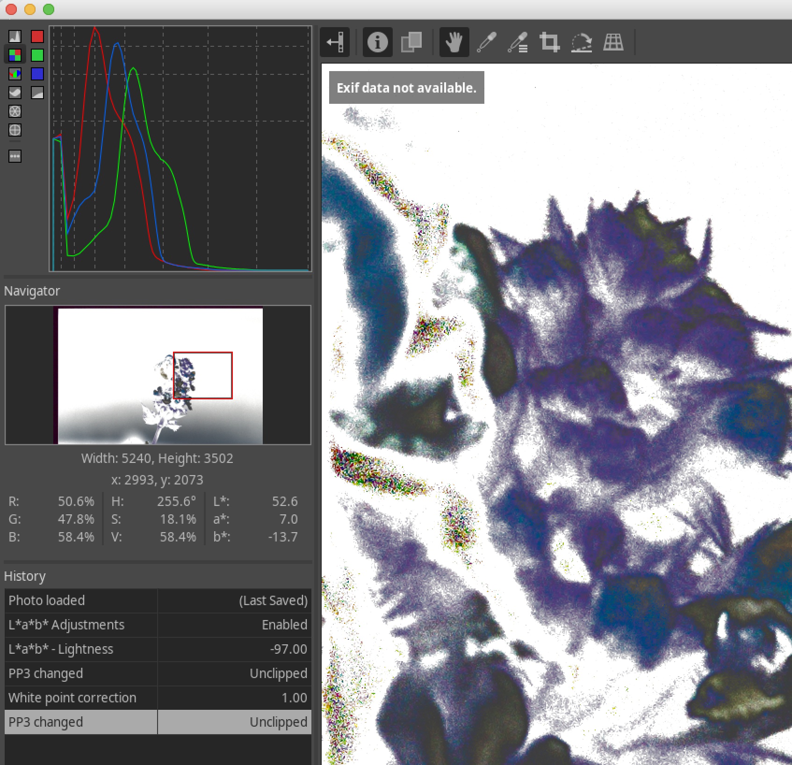This screenshot has width=792, height=765.
Task: Open the histogram options three-dot button
Action: pyautogui.click(x=15, y=156)
